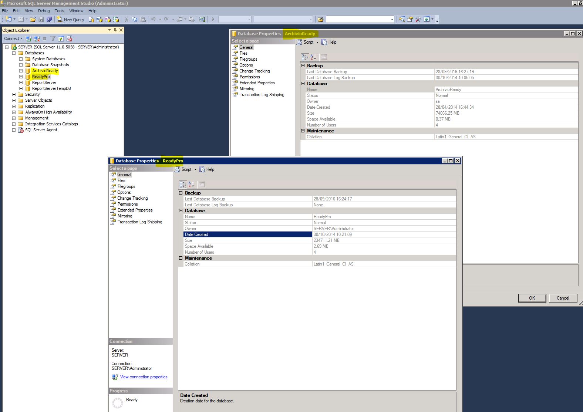This screenshot has height=412, width=583.
Task: Click the Analysis Services DMX Query icon
Action: point(107,19)
